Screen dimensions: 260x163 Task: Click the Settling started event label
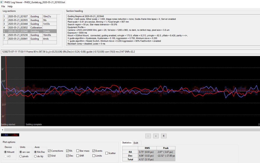(8, 124)
